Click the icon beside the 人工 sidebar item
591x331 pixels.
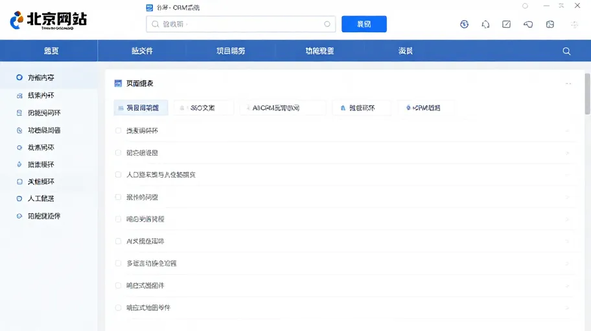pos(19,198)
